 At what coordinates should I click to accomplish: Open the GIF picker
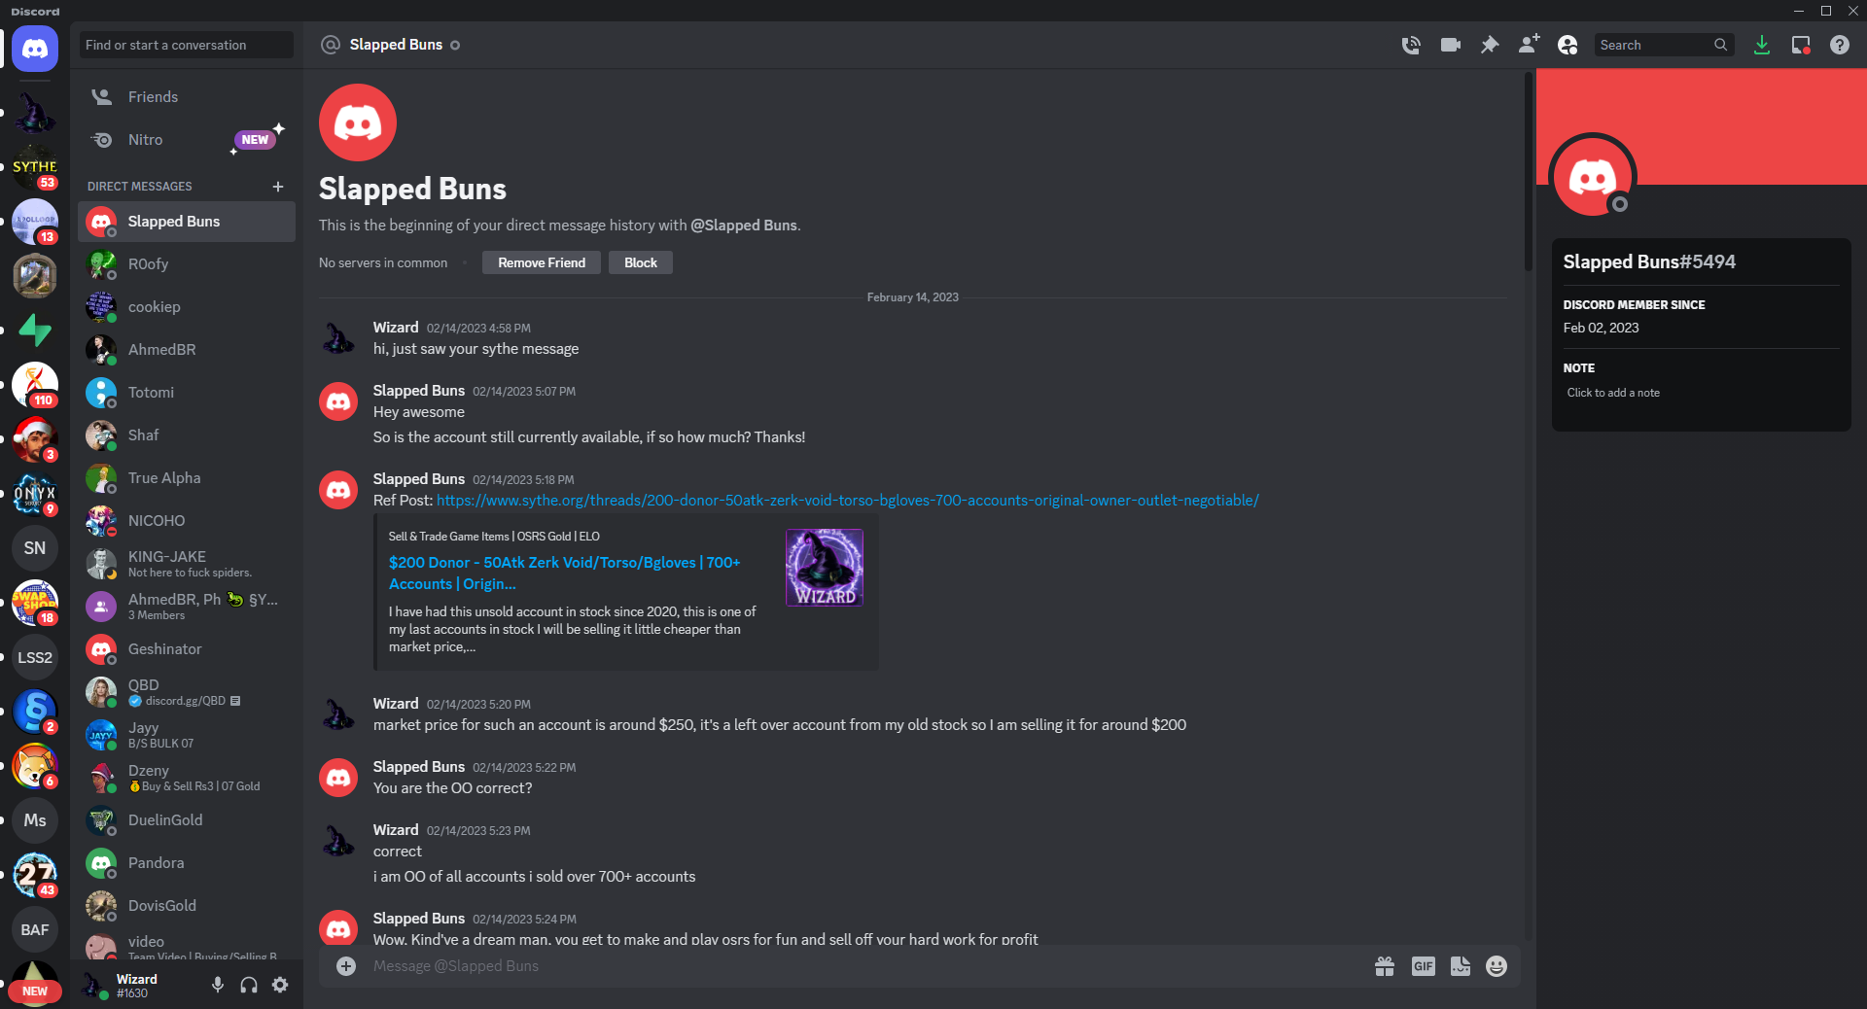(1423, 966)
